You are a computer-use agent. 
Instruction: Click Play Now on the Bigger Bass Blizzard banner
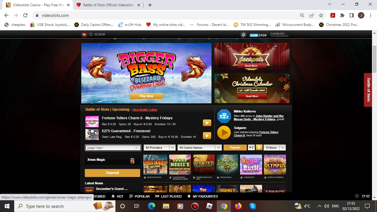pyautogui.click(x=146, y=96)
